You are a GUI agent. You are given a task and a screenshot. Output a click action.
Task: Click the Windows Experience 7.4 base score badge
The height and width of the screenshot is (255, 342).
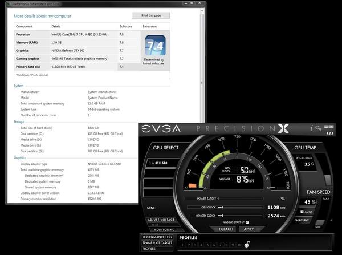point(155,46)
